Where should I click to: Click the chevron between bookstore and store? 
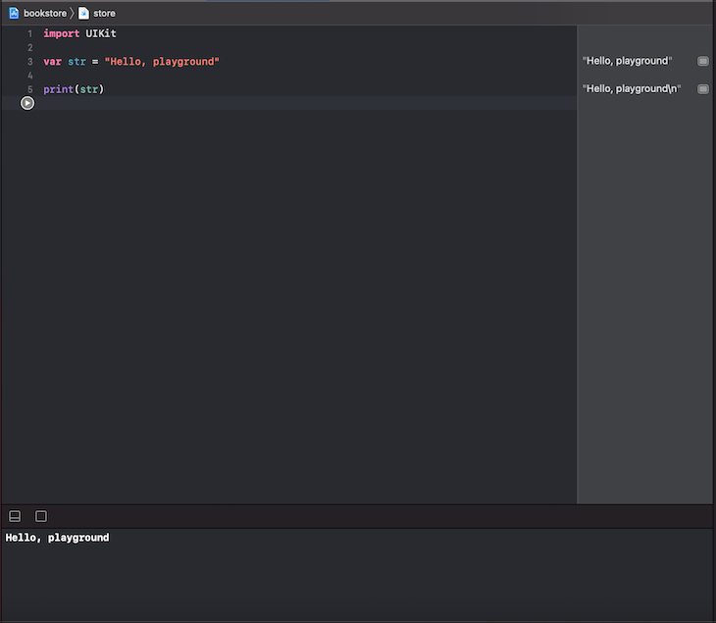point(73,14)
